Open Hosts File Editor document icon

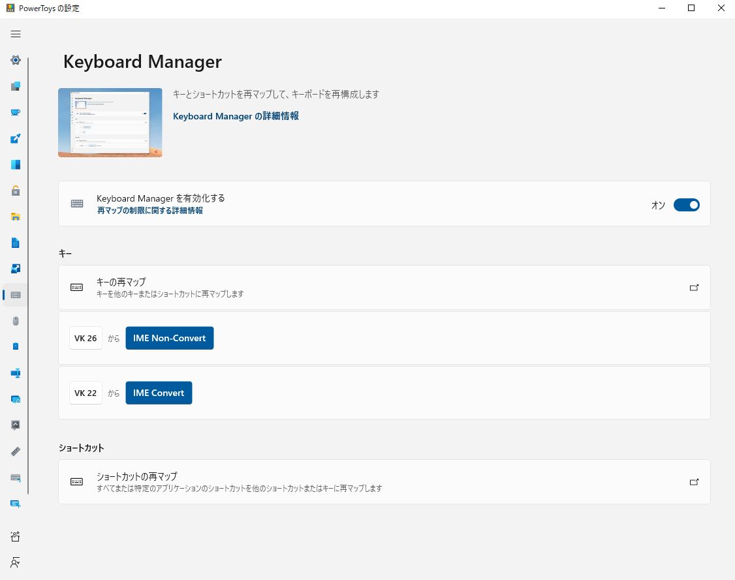tap(16, 243)
